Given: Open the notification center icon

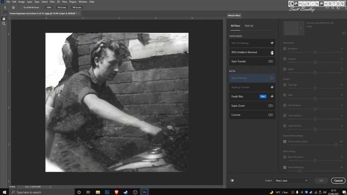Looking at the screenshot, I should coord(344,192).
